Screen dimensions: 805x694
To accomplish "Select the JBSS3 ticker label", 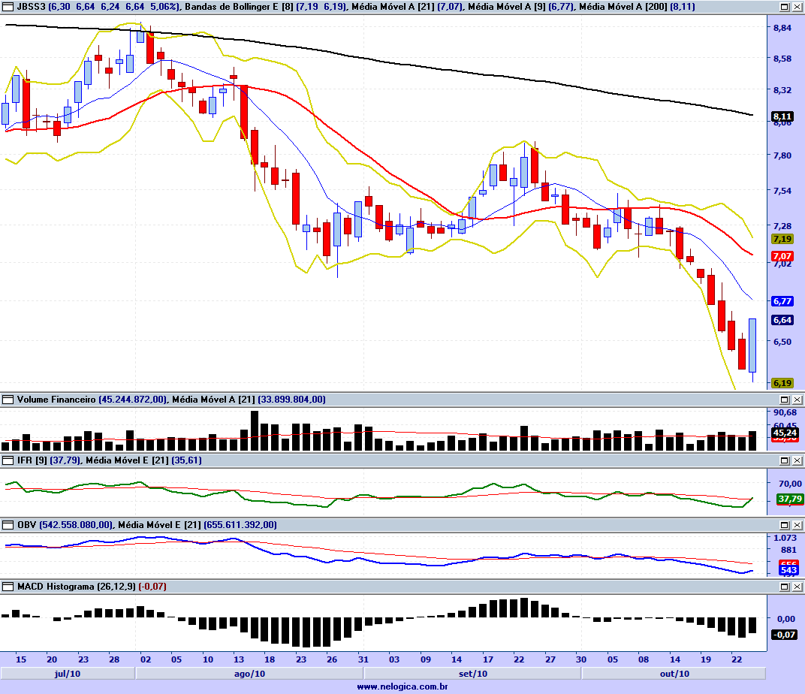I will [x=32, y=7].
